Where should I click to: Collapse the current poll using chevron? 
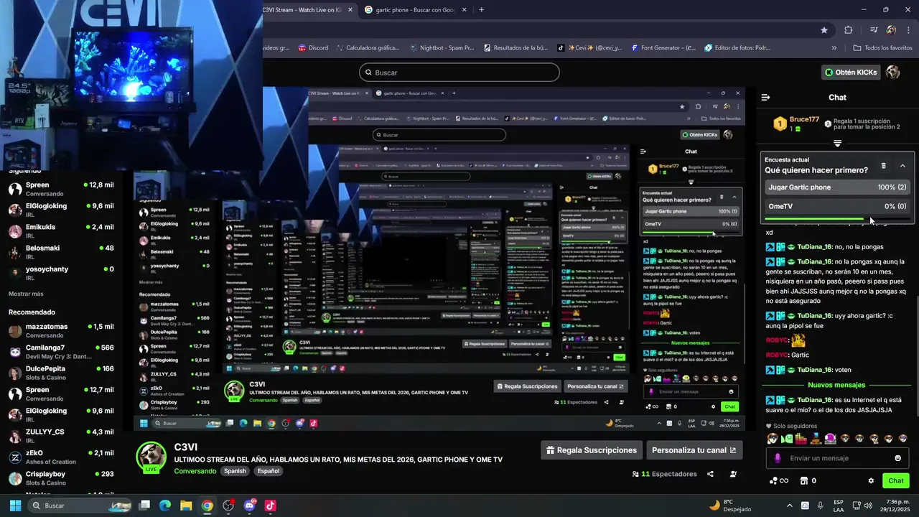pyautogui.click(x=902, y=166)
